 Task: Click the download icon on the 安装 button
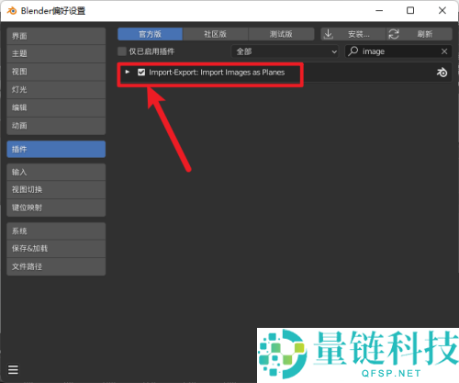tap(329, 34)
